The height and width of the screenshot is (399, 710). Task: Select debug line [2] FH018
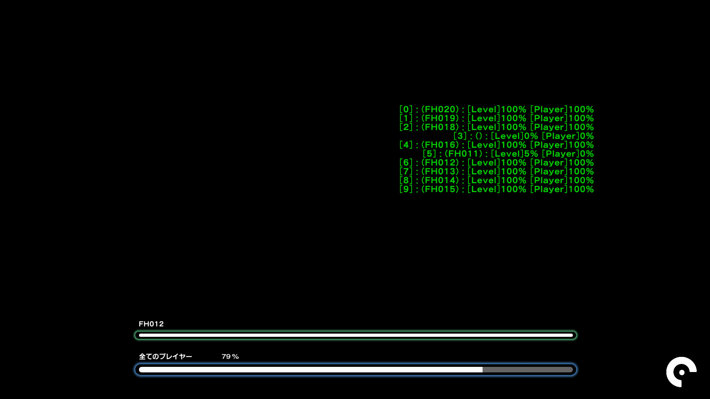496,127
